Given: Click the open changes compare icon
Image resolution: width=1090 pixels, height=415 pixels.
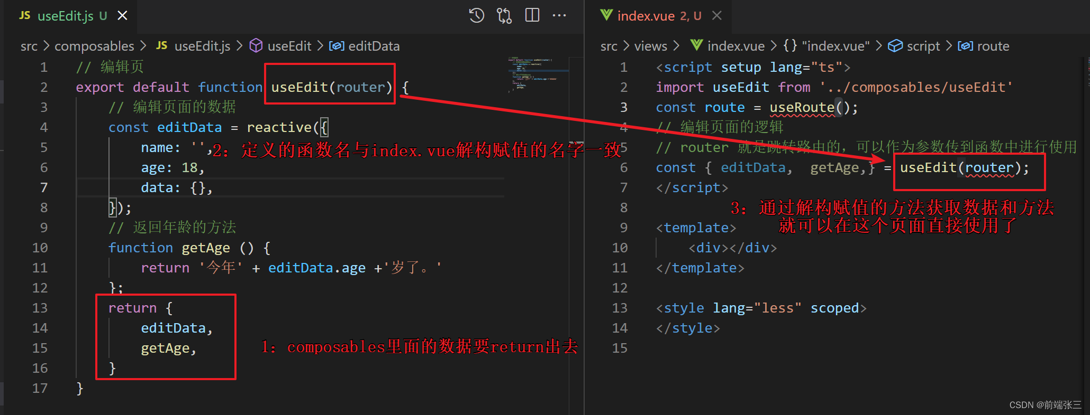Looking at the screenshot, I should [504, 16].
